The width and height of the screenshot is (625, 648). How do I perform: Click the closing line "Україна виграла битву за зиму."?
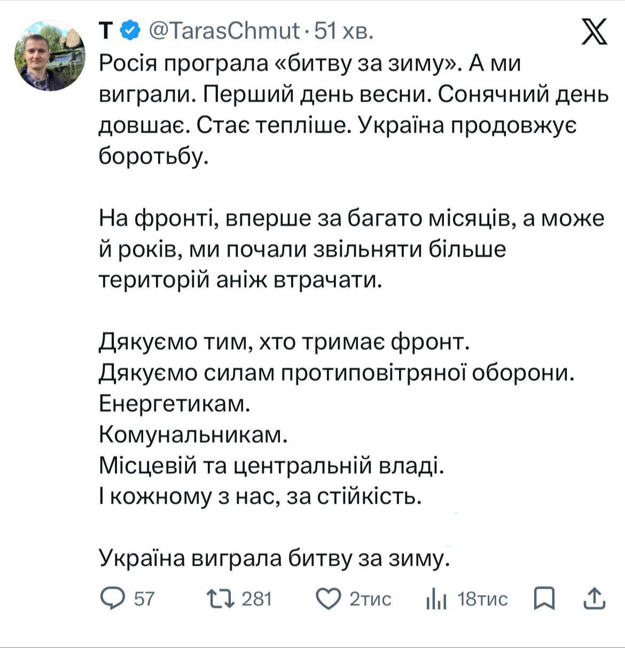272,558
